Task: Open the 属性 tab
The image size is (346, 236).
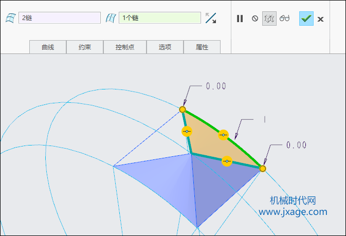Action: point(202,47)
